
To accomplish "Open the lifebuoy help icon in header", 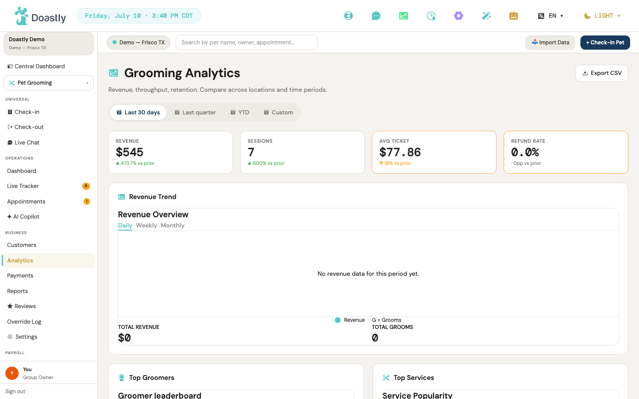I will (x=349, y=16).
